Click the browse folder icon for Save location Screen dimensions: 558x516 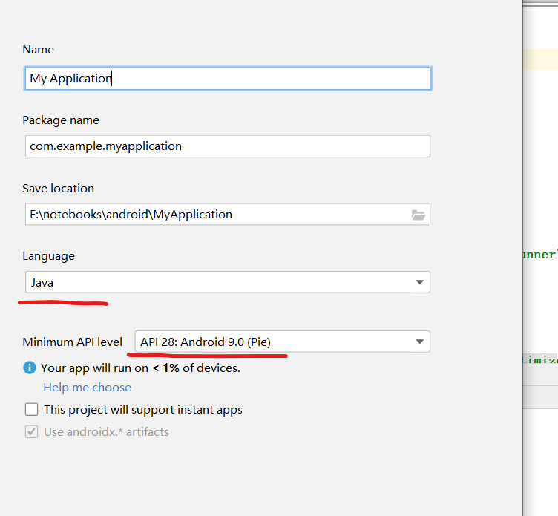[x=418, y=215]
